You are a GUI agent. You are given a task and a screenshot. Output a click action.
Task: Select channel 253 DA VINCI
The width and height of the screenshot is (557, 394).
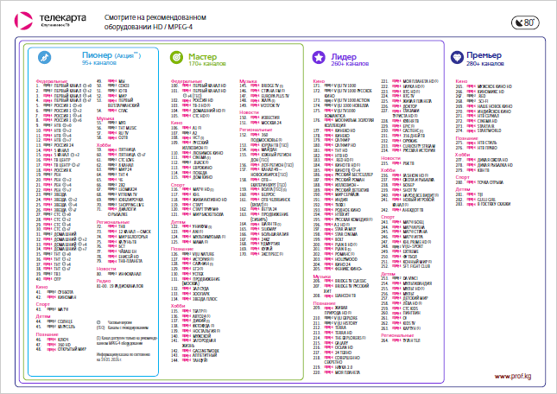(x=398, y=278)
